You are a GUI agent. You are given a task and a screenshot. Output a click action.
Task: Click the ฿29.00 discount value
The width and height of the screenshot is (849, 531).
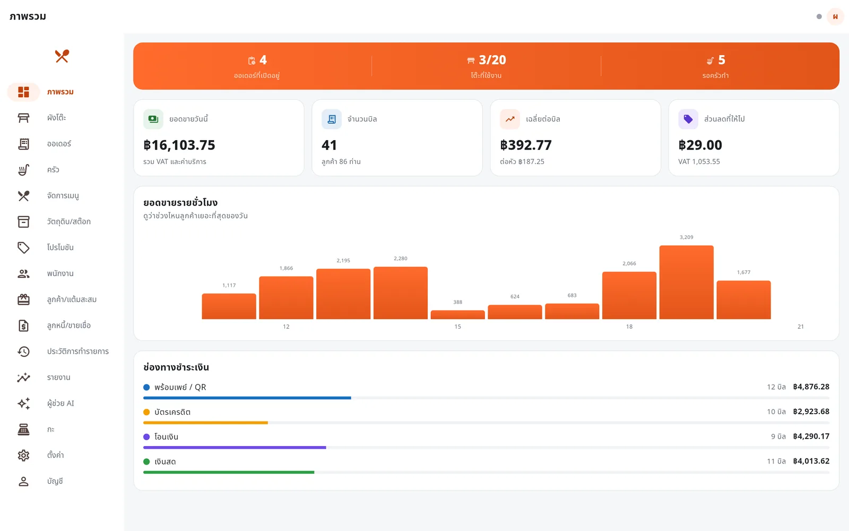tap(700, 145)
